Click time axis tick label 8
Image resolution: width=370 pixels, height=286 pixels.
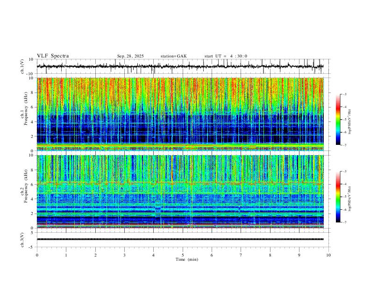tap(270, 255)
